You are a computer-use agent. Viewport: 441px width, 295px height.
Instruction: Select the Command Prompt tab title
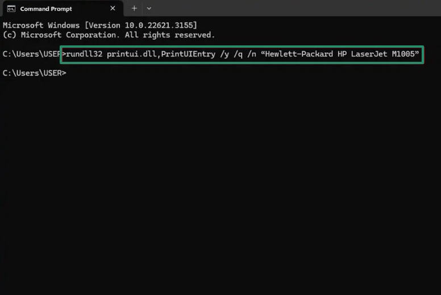tap(46, 9)
